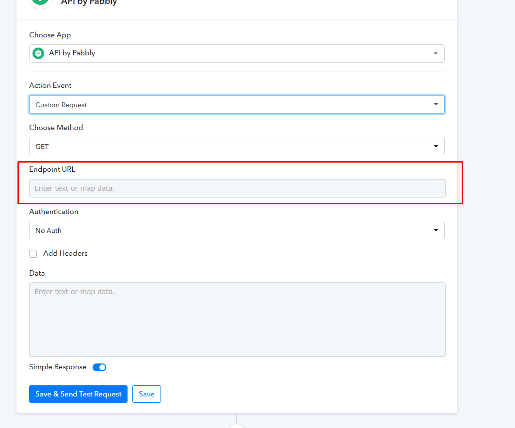Click the green header logo at top
The width and height of the screenshot is (515, 428).
(40, 2)
